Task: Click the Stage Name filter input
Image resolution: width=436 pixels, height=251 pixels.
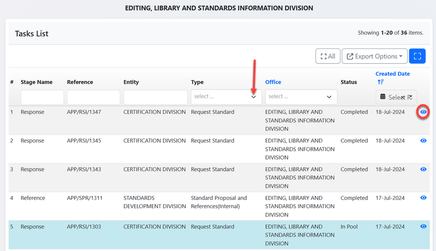Action: [x=42, y=97]
